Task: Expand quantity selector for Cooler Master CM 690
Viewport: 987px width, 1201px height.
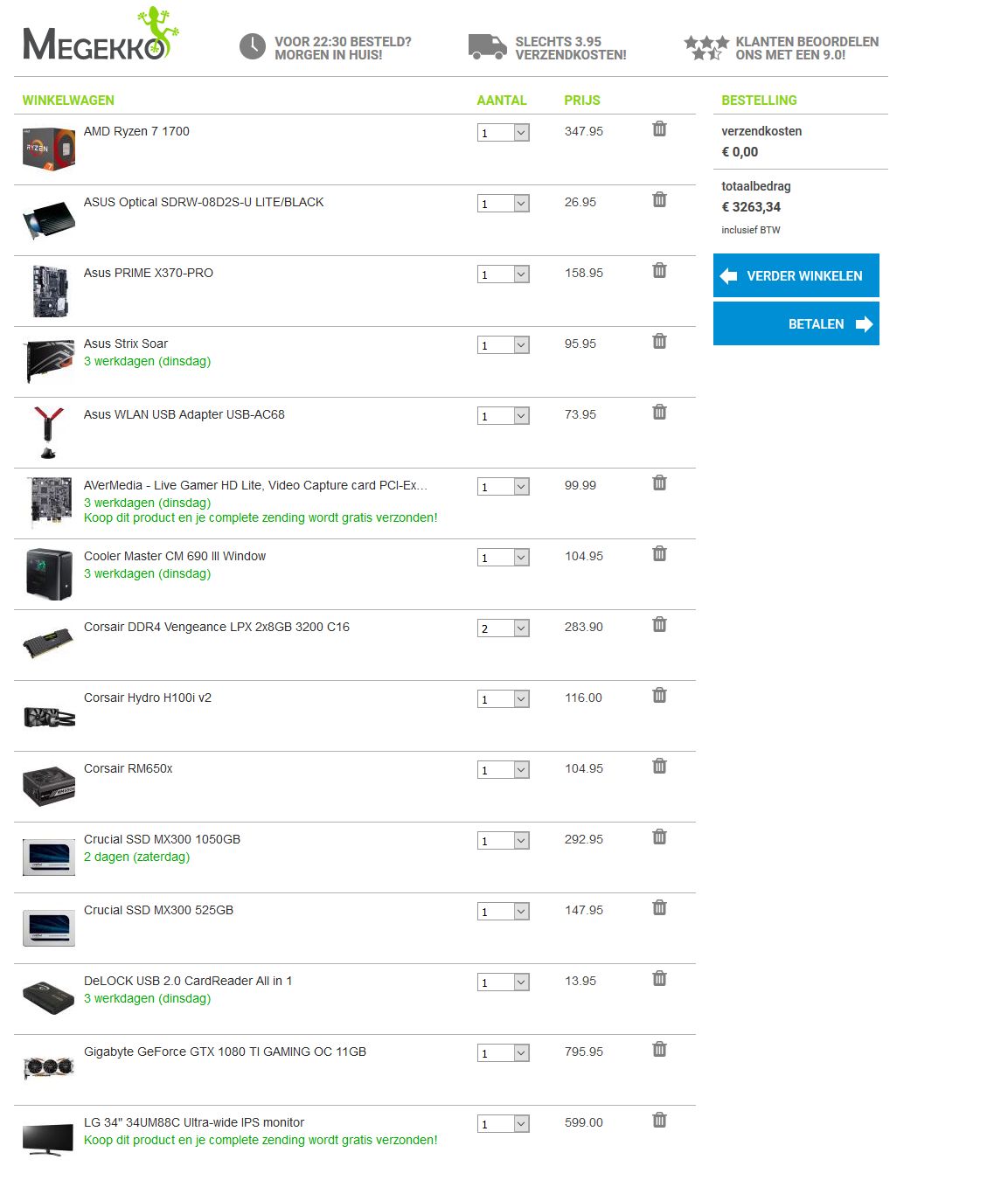Action: pyautogui.click(x=504, y=557)
